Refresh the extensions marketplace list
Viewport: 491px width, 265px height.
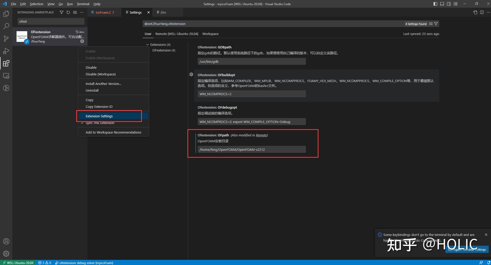68,12
